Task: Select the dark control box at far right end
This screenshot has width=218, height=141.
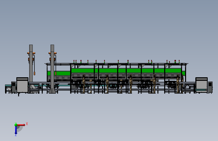Action: (210, 87)
